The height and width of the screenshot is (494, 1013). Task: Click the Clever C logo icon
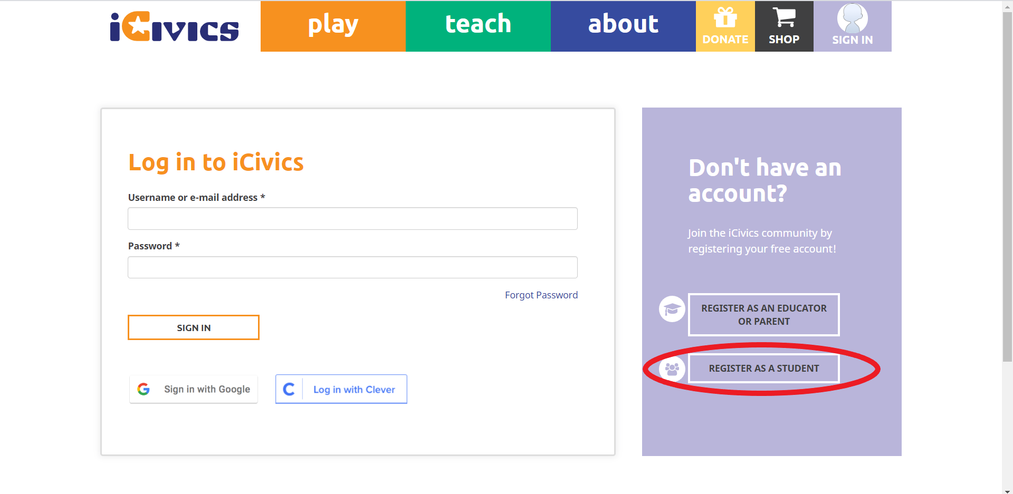click(289, 389)
